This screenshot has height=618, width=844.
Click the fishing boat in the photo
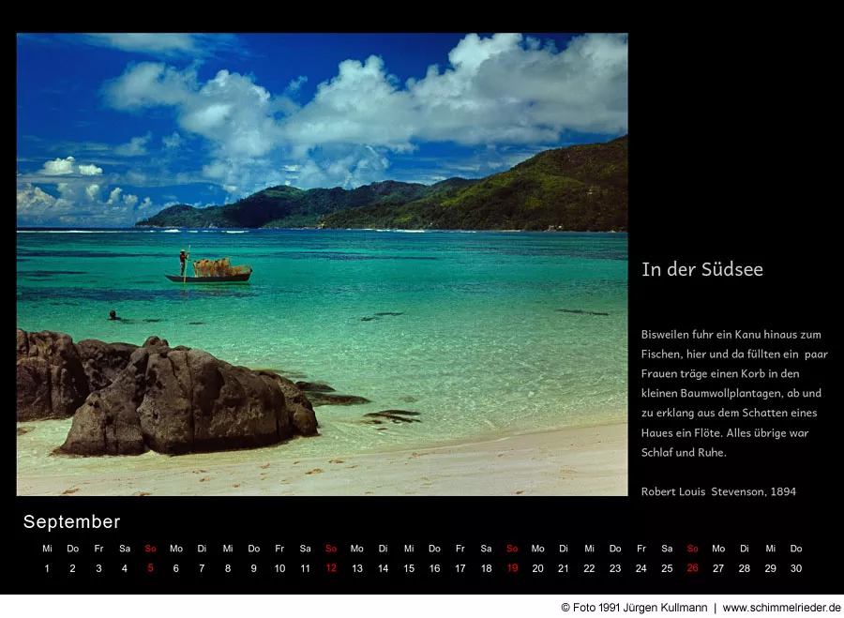[210, 273]
